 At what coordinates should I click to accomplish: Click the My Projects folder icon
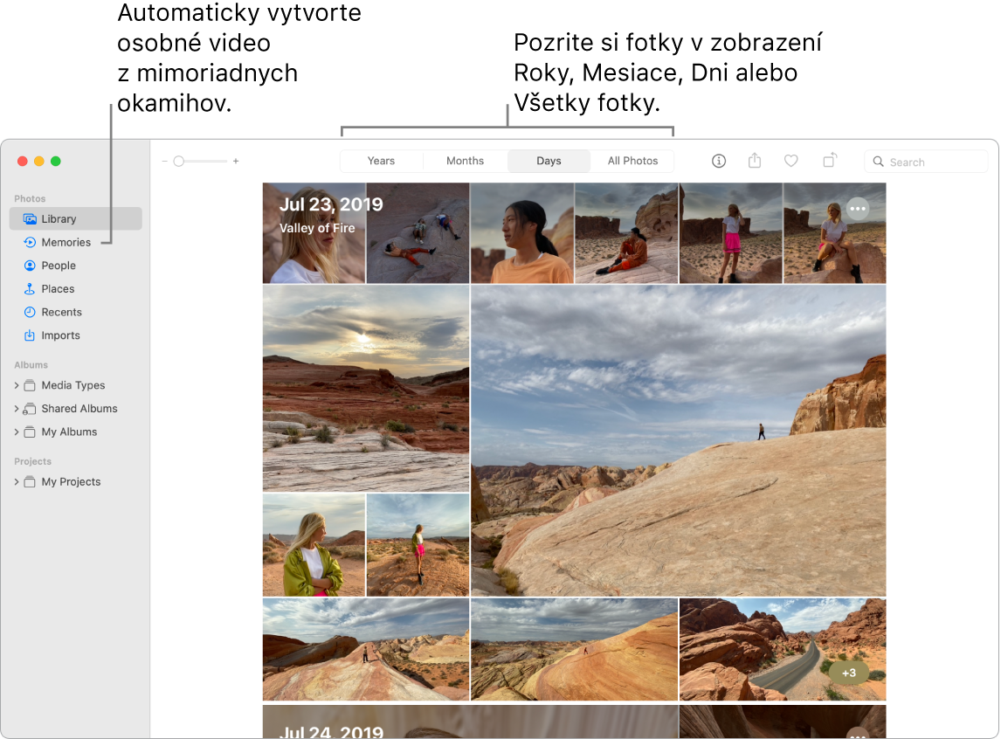[30, 482]
